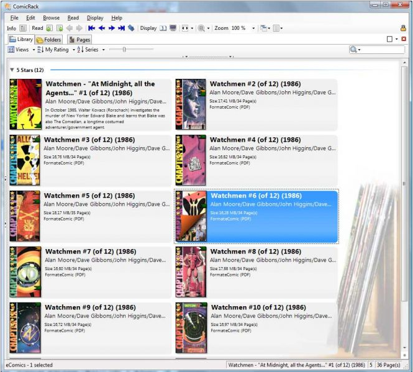Click title 'Watchmen #8 (of 12) (1986)'
Screen dimensions: 413x372
point(255,252)
